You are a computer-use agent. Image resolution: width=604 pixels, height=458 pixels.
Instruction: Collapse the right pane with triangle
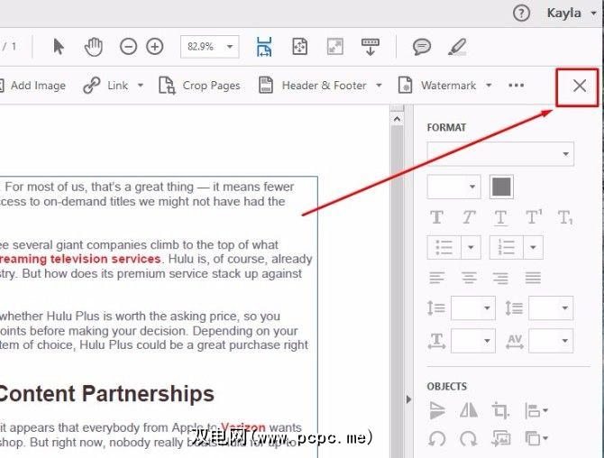408,399
